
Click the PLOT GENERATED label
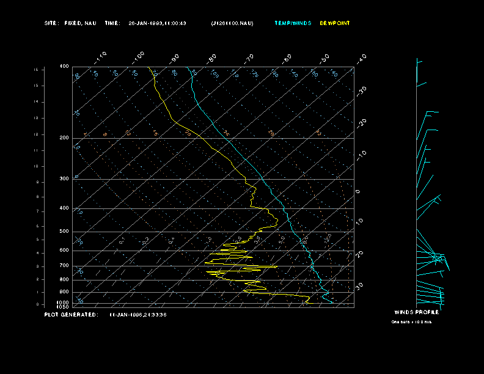(x=70, y=315)
